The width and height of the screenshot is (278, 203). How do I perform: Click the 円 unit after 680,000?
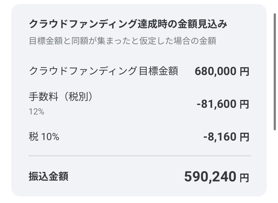244,72
